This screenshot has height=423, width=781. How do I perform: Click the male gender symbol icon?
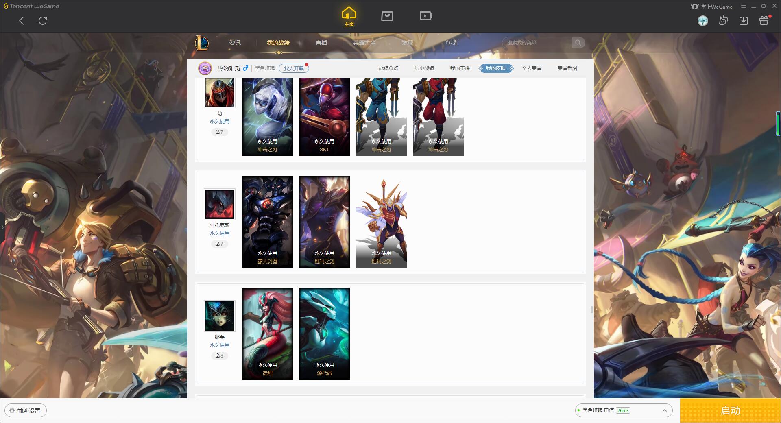245,68
